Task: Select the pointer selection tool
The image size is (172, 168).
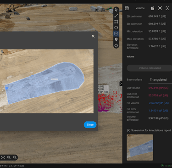Action: coord(116,10)
